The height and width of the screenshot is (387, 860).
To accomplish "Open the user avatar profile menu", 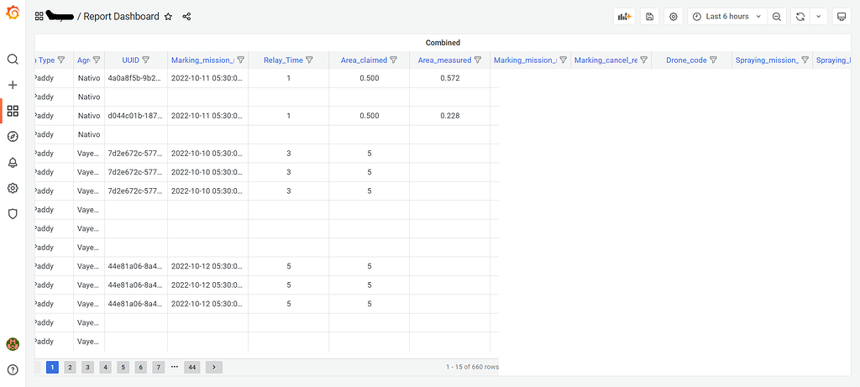I will click(x=13, y=344).
